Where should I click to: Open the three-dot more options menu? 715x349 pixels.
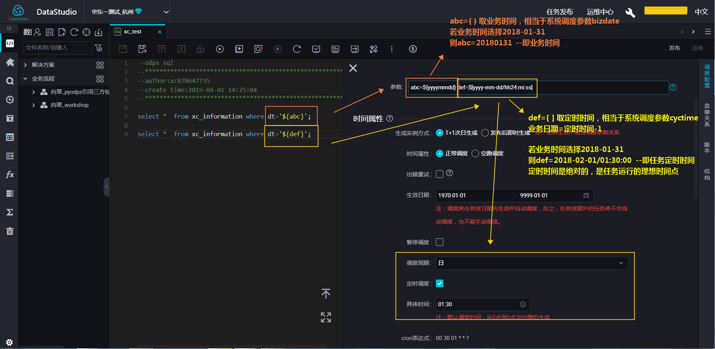(392, 49)
